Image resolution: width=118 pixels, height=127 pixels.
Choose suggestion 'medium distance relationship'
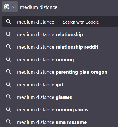tap(60, 34)
